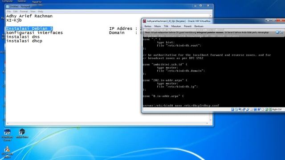Click the Notepad horizontal scrollbar left arrow
Viewport: 285px width, 160px height.
pyautogui.click(x=8, y=124)
